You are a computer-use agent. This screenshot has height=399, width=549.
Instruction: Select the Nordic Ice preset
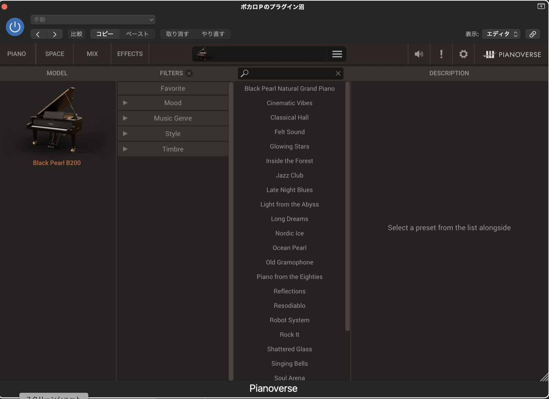(x=290, y=233)
